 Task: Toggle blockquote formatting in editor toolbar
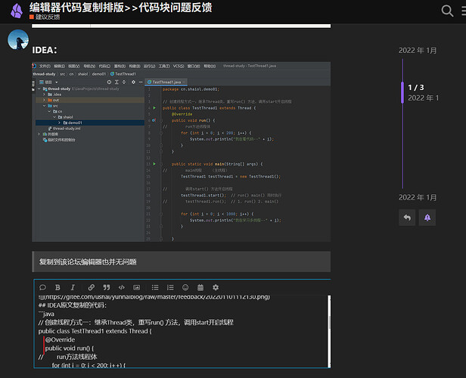coord(106,287)
